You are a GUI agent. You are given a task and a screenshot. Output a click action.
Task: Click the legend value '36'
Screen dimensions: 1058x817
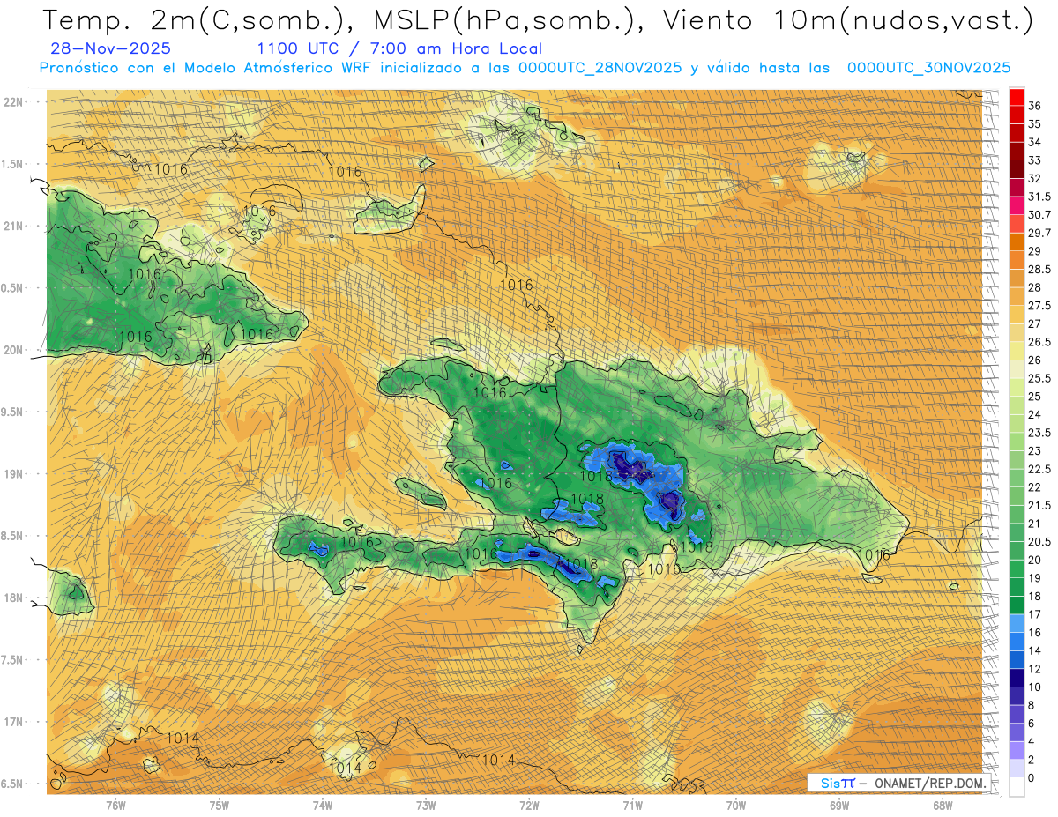click(1035, 106)
